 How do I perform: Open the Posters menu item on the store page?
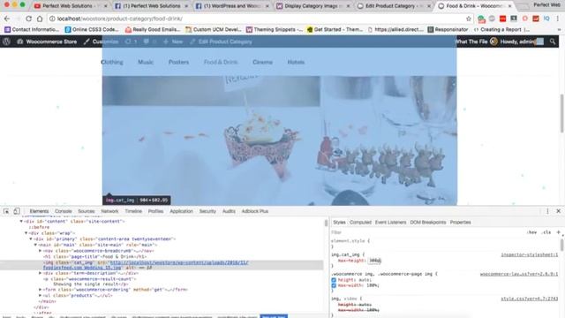pos(178,62)
